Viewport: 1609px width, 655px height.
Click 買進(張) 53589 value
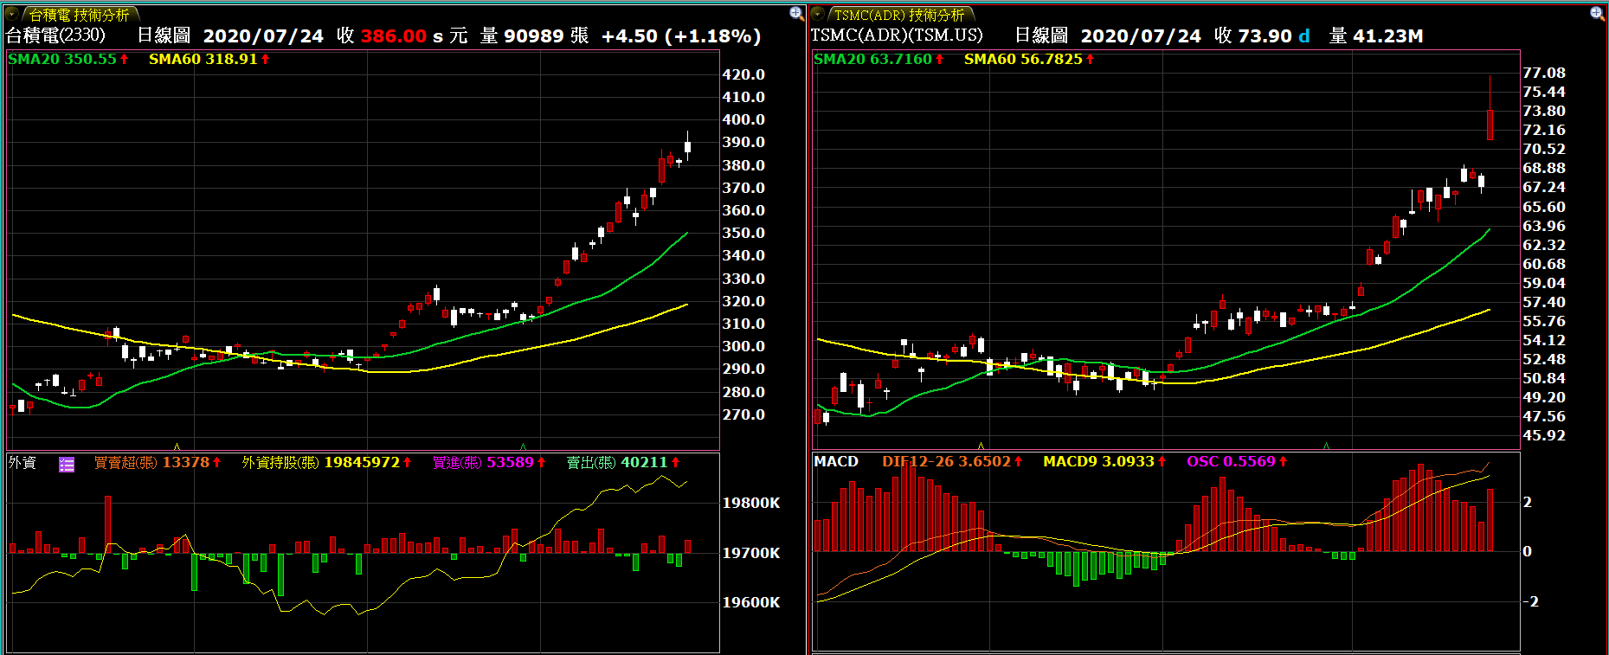point(483,463)
